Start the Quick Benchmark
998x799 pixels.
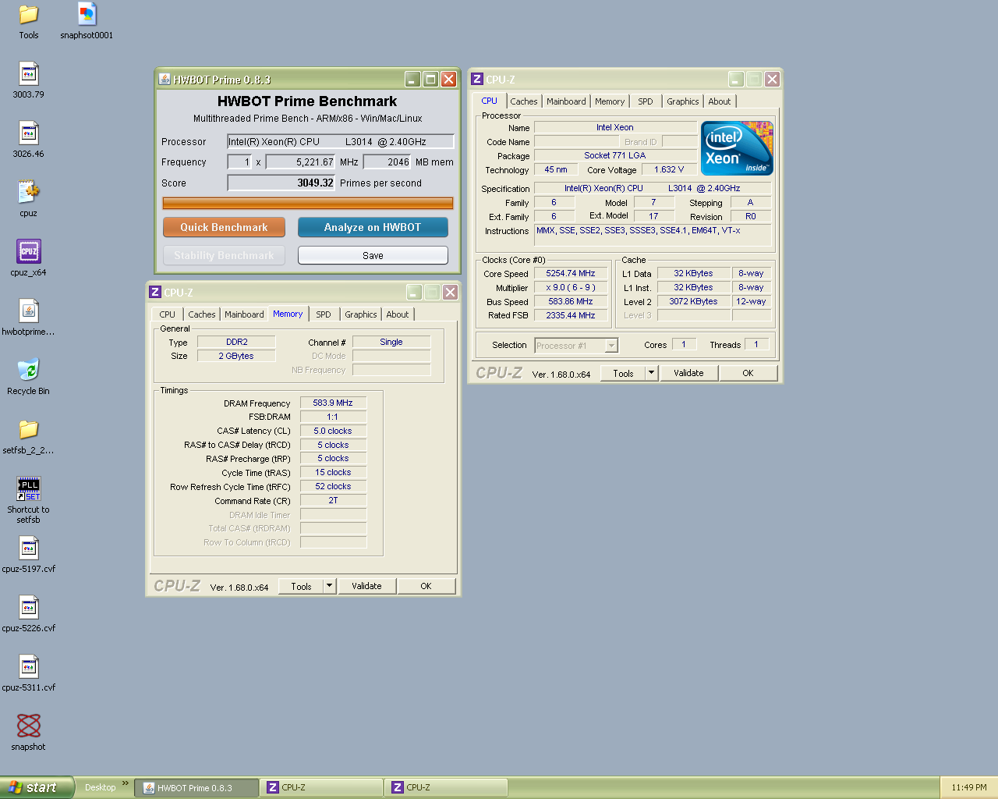[224, 227]
